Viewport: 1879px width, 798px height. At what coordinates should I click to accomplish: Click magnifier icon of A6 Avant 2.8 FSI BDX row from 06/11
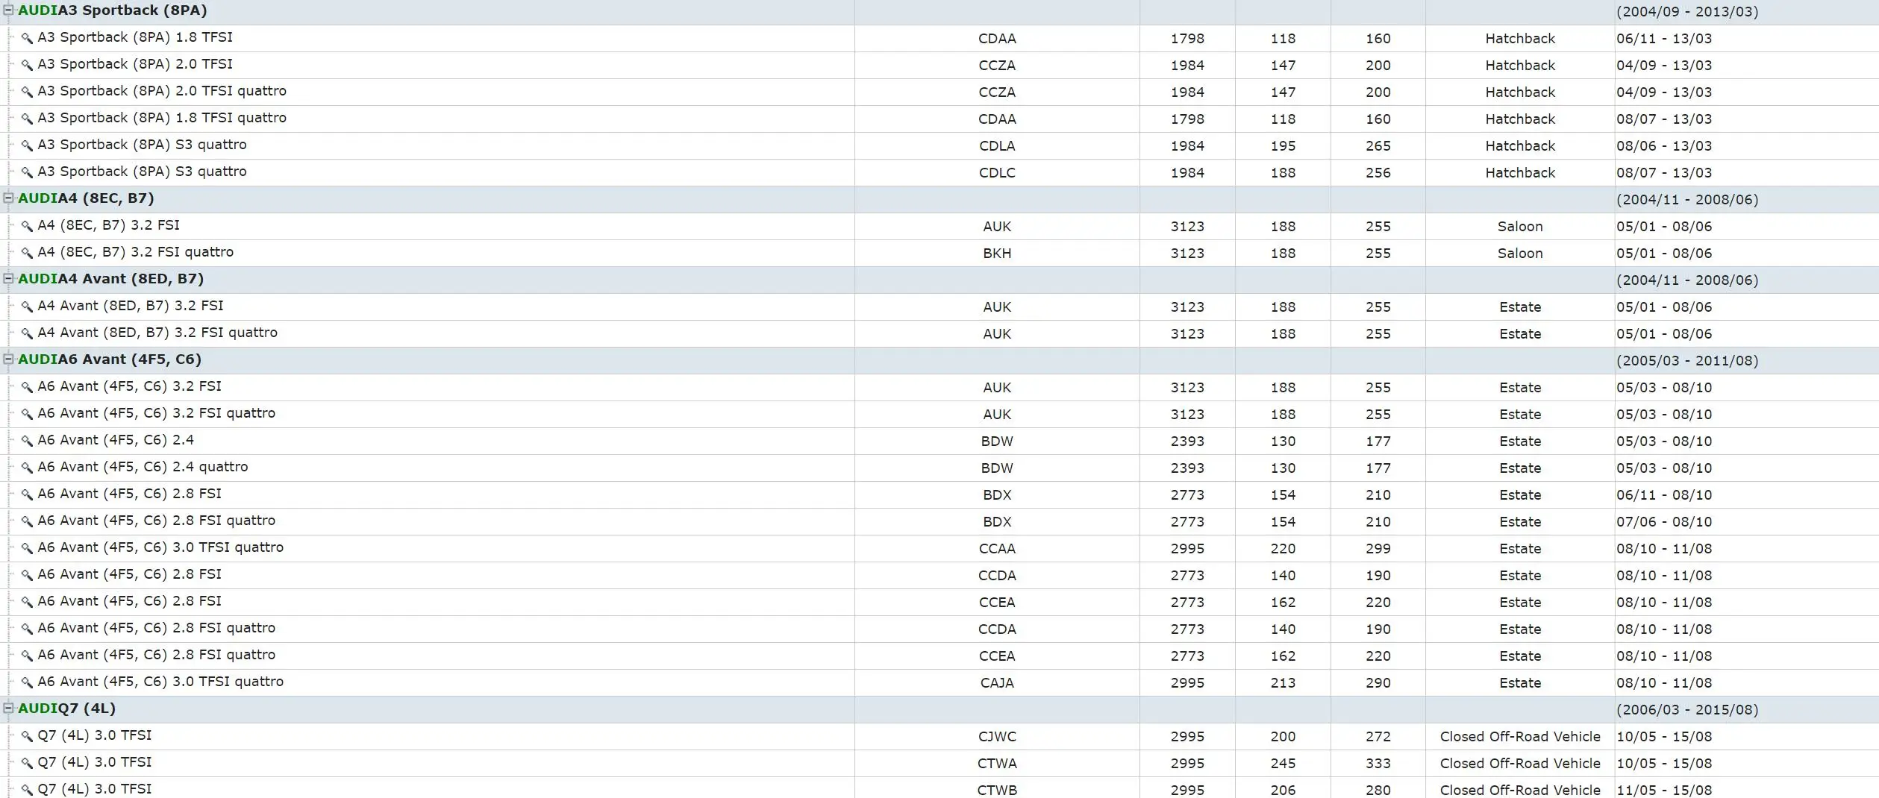coord(27,494)
